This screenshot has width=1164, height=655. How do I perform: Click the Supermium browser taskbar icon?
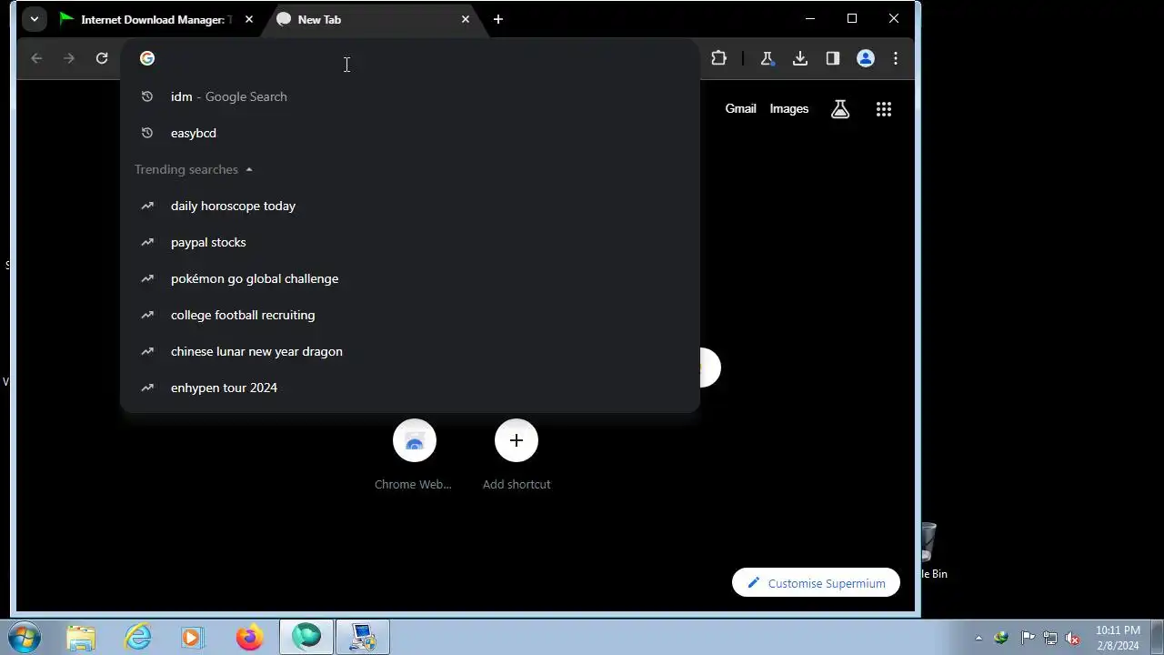(x=306, y=637)
